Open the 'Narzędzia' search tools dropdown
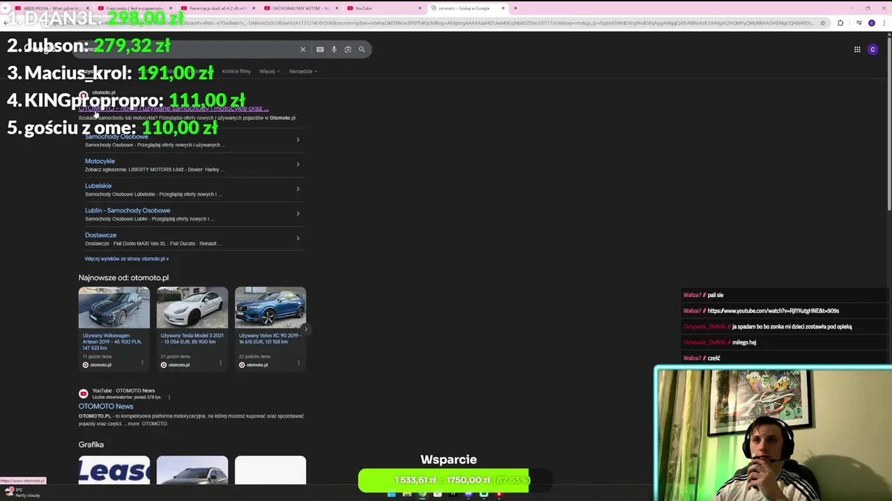The width and height of the screenshot is (892, 501). (303, 71)
